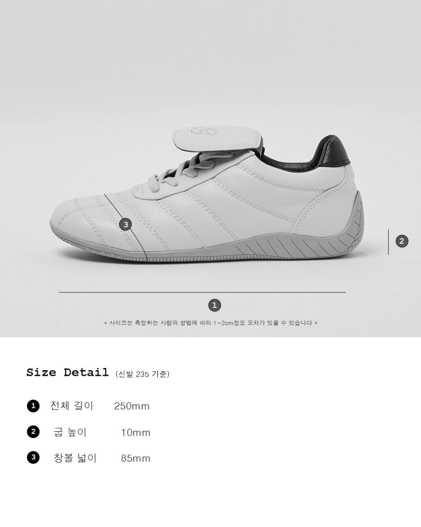Click the black 3 bullet next to 창볼 넓이
Image resolution: width=421 pixels, height=527 pixels.
point(33,458)
